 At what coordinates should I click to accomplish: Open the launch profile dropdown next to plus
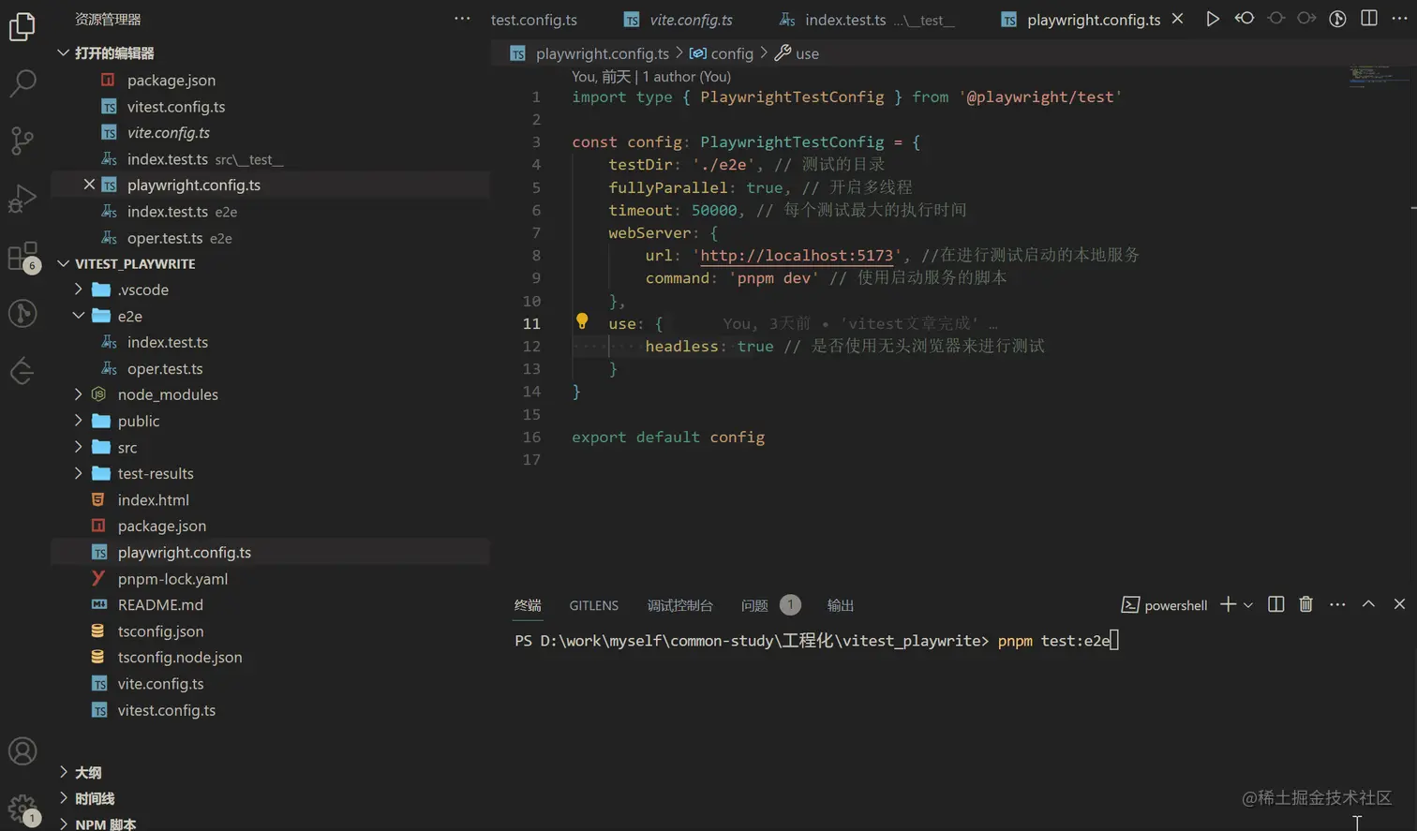tap(1248, 605)
